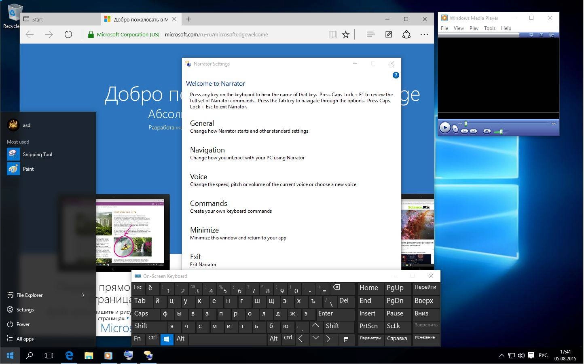
Task: Stop playback in Windows Media Player
Action: coord(455,129)
